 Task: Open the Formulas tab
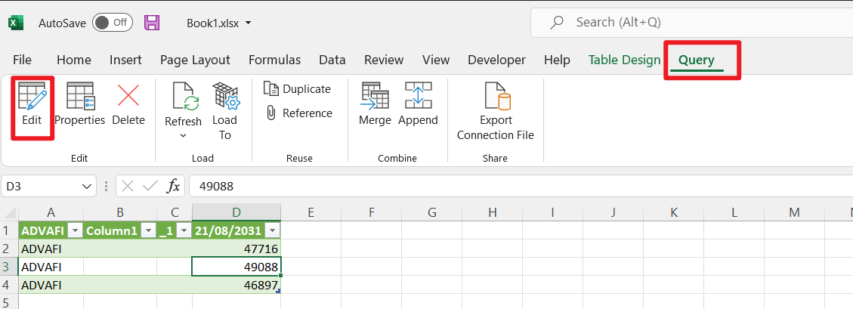(x=274, y=60)
